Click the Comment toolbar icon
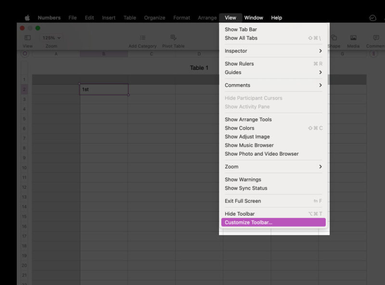Viewport: 385px width, 285px height. click(376, 38)
